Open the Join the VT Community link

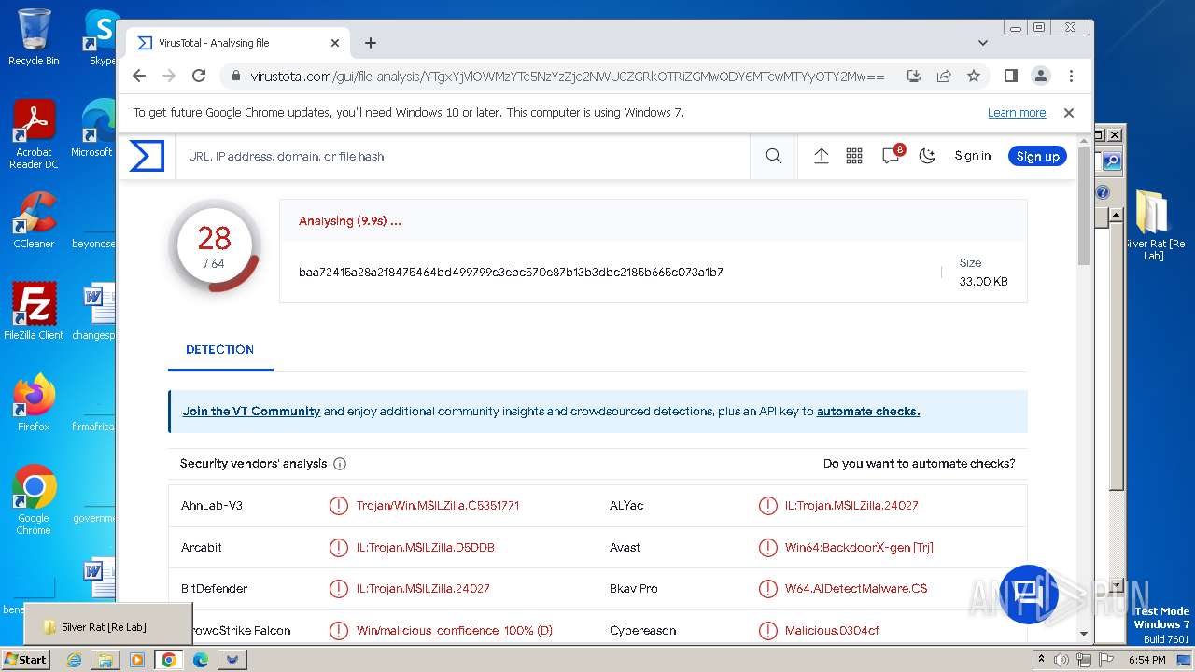[x=251, y=411]
